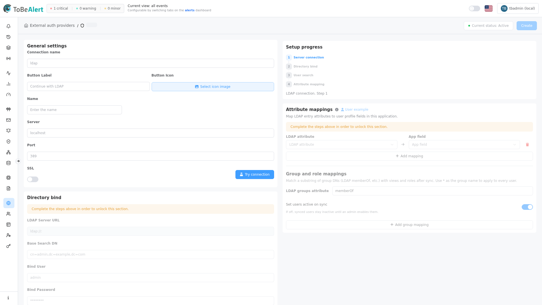Click the info icon beside Attribute mappings

coord(337,110)
